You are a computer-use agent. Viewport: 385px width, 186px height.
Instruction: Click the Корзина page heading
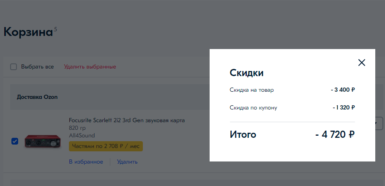(28, 32)
